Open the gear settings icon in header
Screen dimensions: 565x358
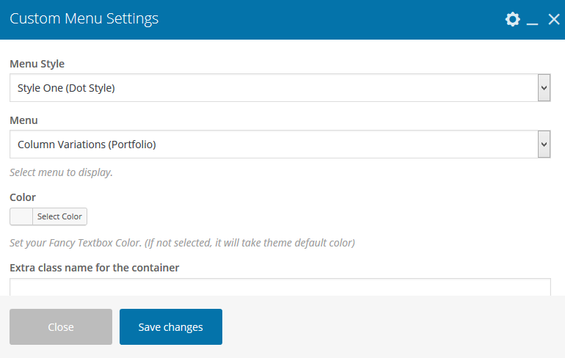point(513,20)
